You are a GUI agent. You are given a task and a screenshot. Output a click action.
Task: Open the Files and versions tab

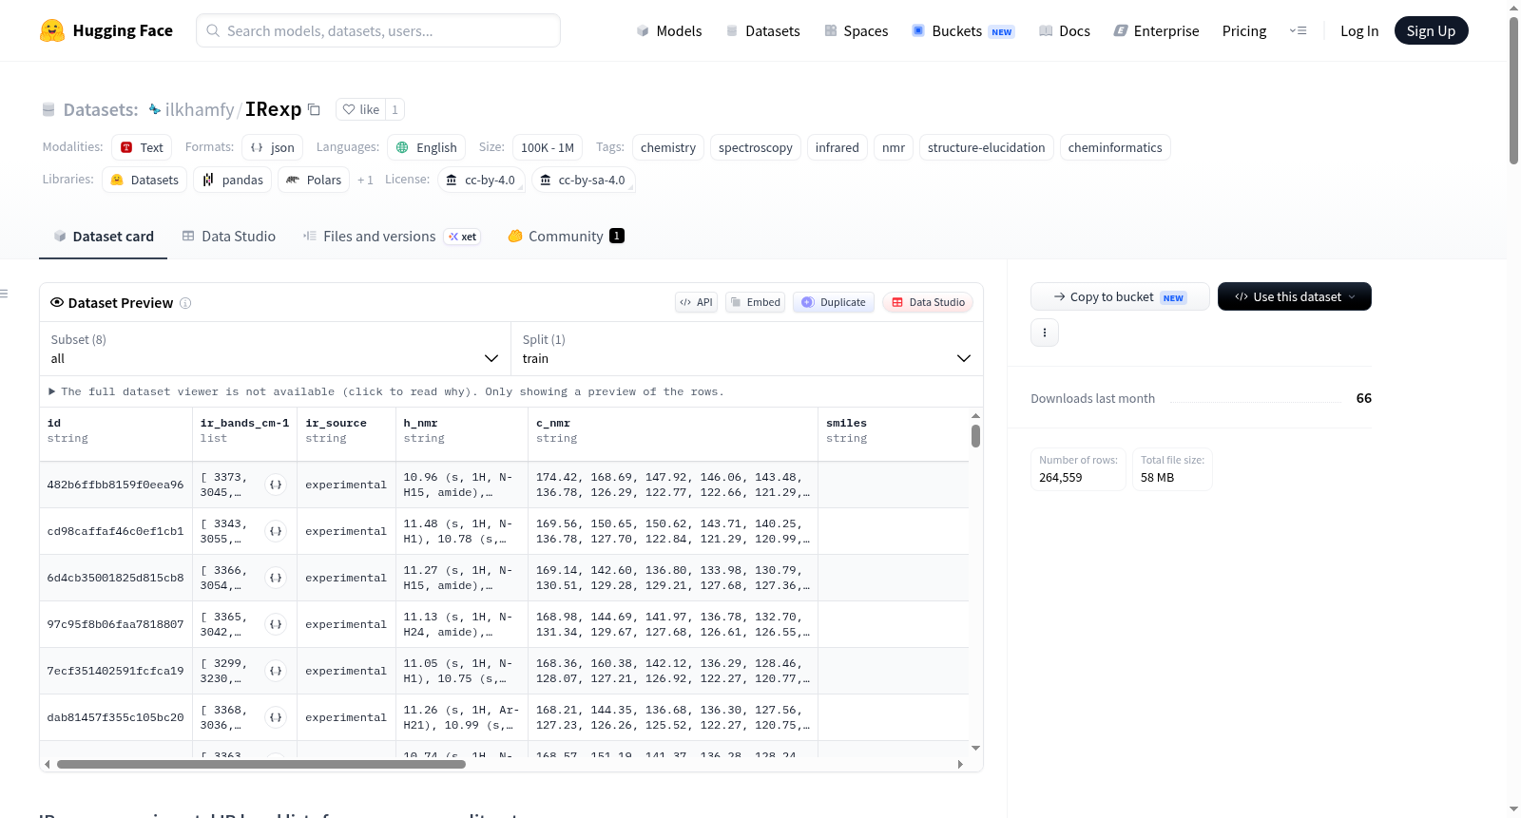click(x=392, y=237)
